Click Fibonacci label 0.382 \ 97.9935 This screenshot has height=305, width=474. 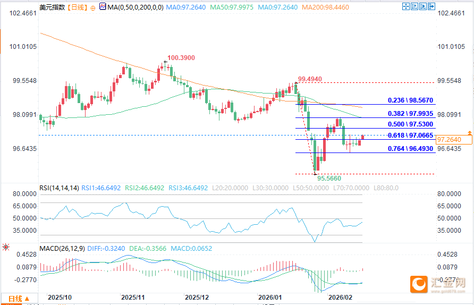[411, 114]
